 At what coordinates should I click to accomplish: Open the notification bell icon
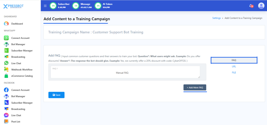pyautogui.click(x=251, y=6)
